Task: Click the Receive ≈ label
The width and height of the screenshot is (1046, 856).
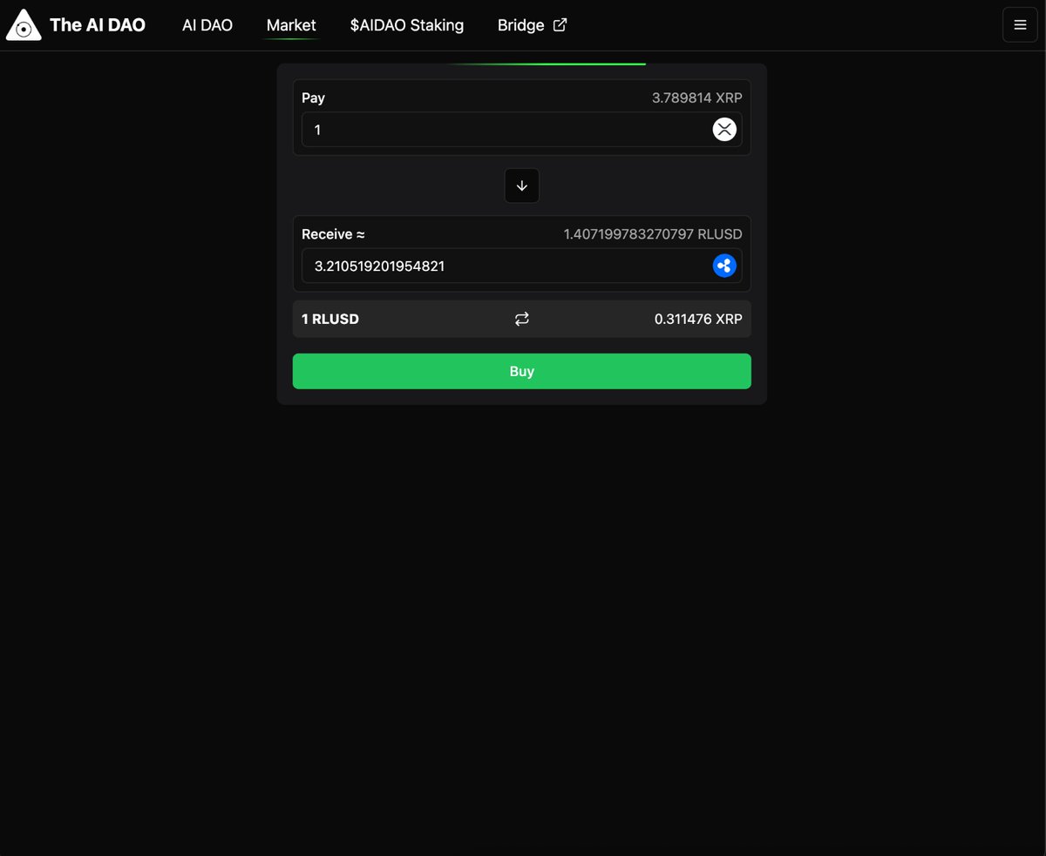Action: coord(333,234)
